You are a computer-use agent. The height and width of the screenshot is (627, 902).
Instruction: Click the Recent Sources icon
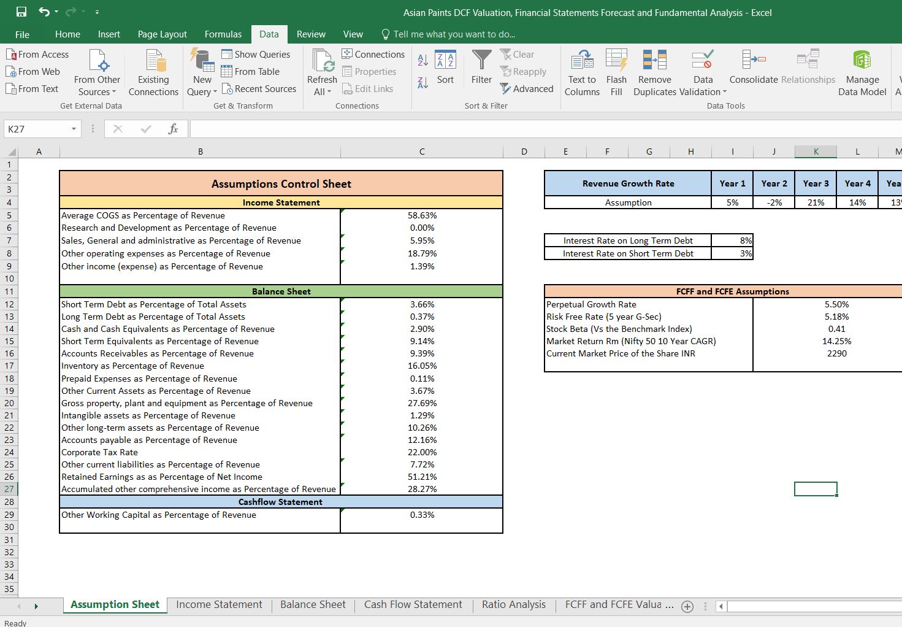click(227, 89)
